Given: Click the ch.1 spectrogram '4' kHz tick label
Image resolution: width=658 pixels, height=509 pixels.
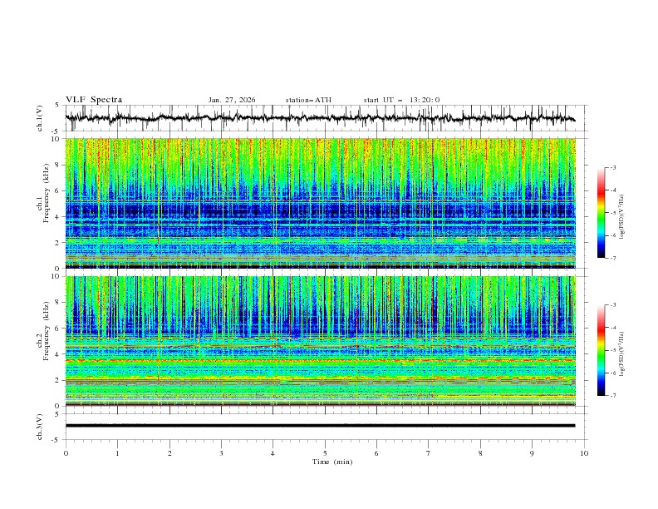Looking at the screenshot, I should 58,217.
